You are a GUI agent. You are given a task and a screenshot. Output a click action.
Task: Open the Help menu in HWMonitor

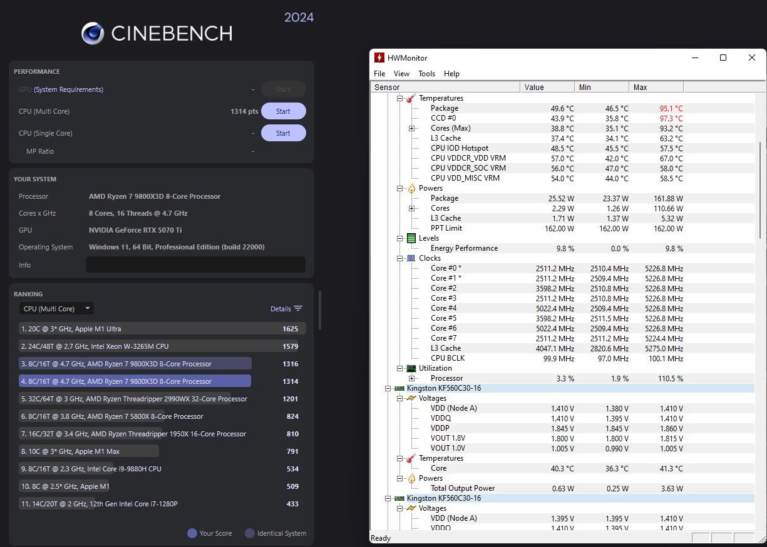451,73
